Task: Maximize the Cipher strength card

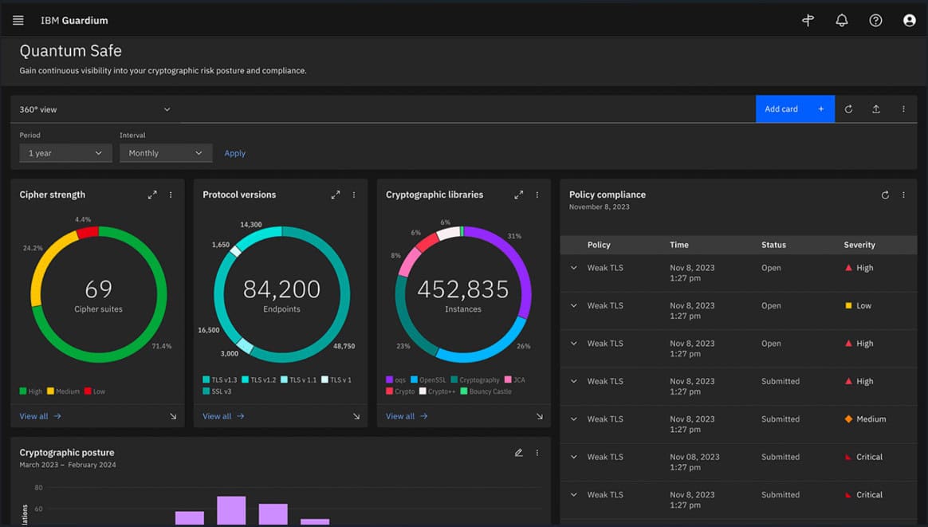Action: pyautogui.click(x=151, y=194)
